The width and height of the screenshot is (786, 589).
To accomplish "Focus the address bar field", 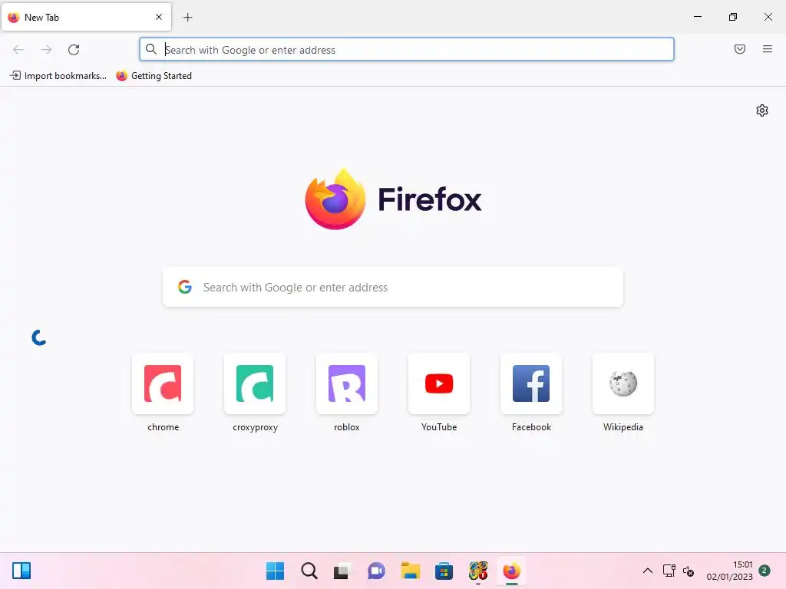I will click(407, 50).
